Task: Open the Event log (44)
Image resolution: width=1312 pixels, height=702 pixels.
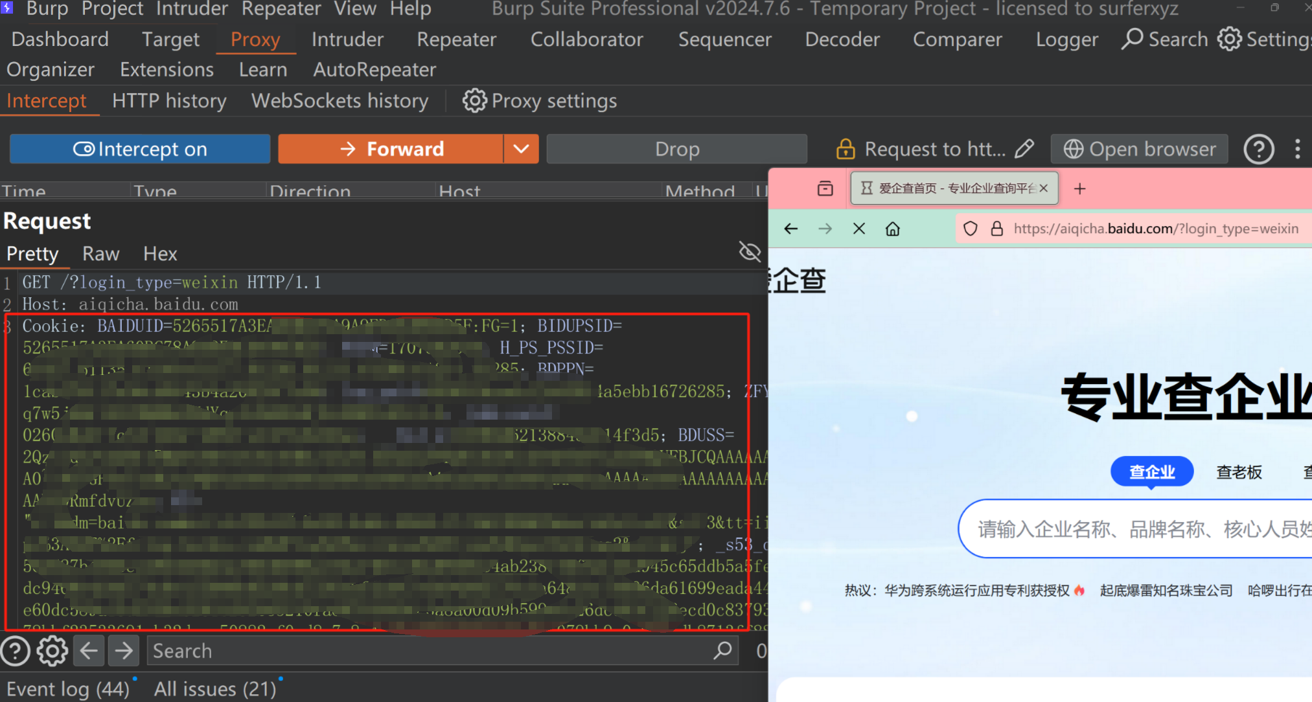Action: (68, 689)
